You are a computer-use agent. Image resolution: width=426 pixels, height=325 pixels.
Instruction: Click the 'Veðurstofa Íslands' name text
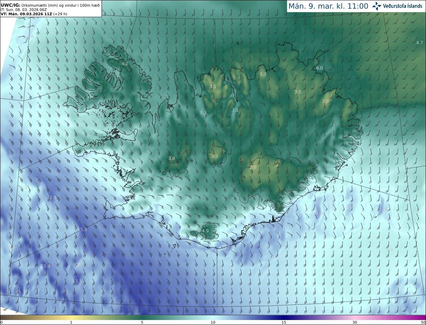click(x=403, y=6)
